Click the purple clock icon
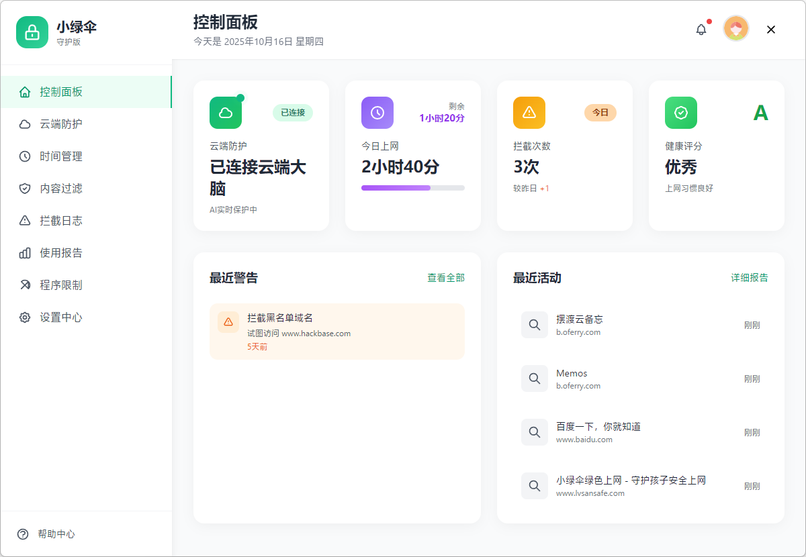The height and width of the screenshot is (557, 806). (377, 113)
